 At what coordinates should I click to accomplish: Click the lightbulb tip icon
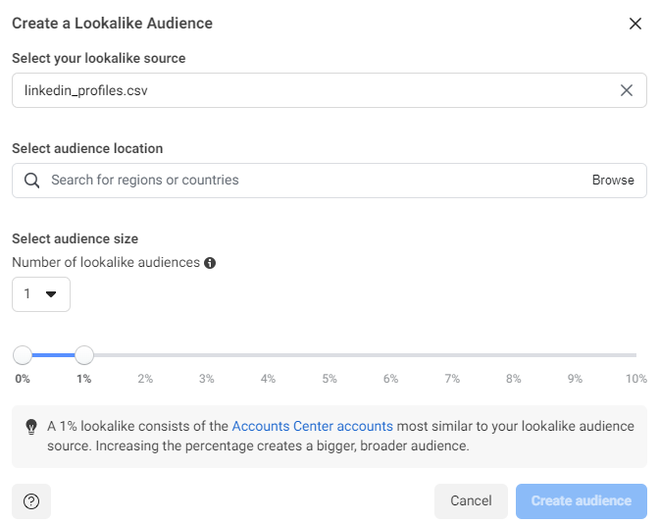31,427
